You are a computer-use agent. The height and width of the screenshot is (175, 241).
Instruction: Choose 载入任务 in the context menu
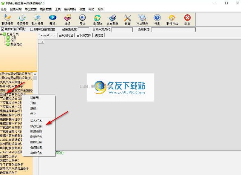[x=38, y=121]
